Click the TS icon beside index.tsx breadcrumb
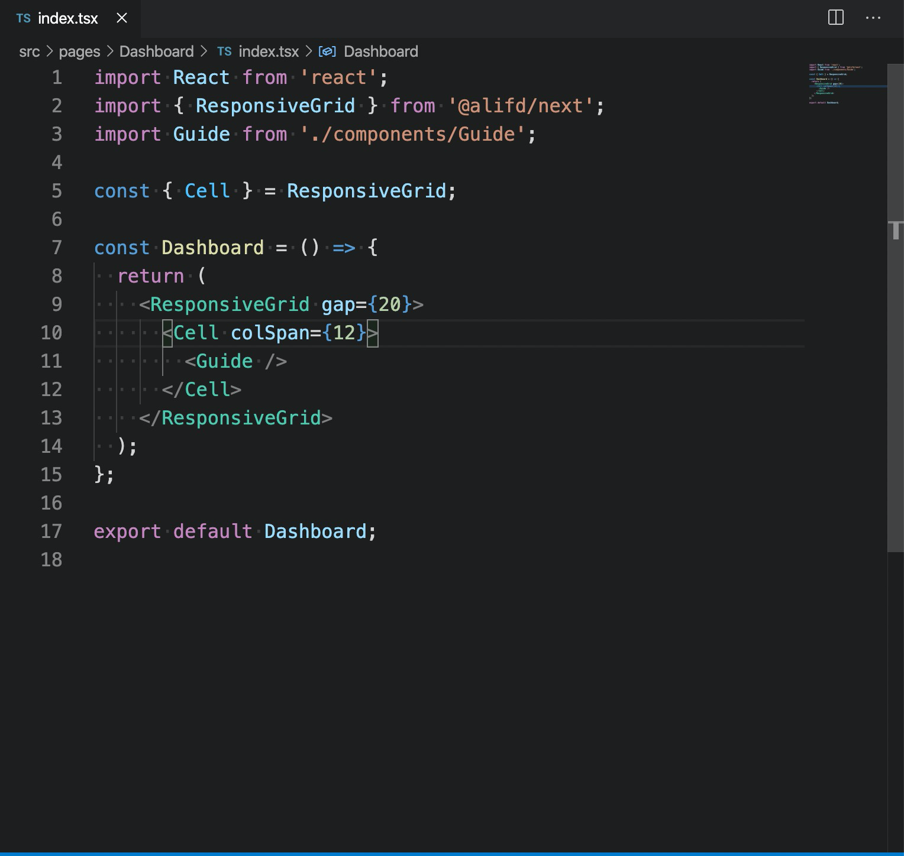The image size is (904, 856). pyautogui.click(x=224, y=51)
